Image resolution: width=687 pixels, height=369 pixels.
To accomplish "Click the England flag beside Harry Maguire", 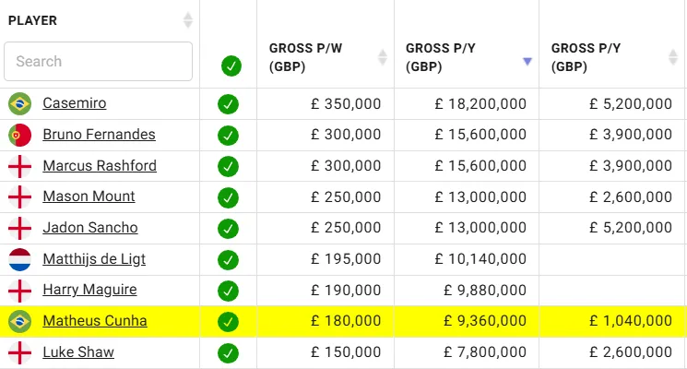I will pos(19,291).
